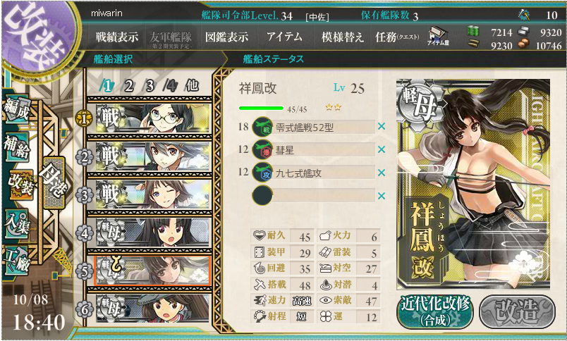Viewport: 567px width, 341px height.
Task: Select the 補給 resupply sidebar icon
Action: [17, 147]
